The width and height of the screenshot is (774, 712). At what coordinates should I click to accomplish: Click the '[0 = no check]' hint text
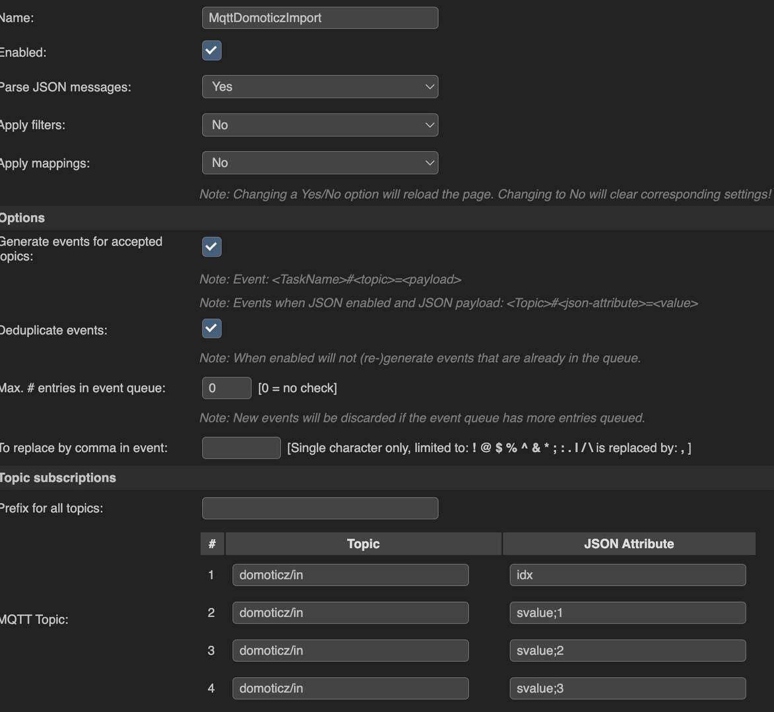[x=298, y=388]
